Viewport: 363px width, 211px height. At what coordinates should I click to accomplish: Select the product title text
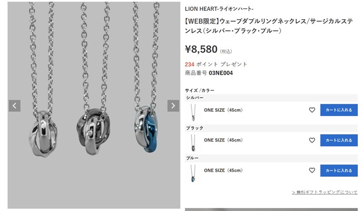[269, 26]
